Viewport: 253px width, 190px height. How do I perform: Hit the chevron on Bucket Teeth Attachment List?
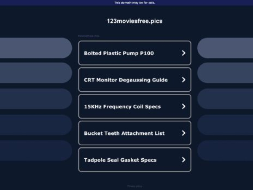[183, 133]
